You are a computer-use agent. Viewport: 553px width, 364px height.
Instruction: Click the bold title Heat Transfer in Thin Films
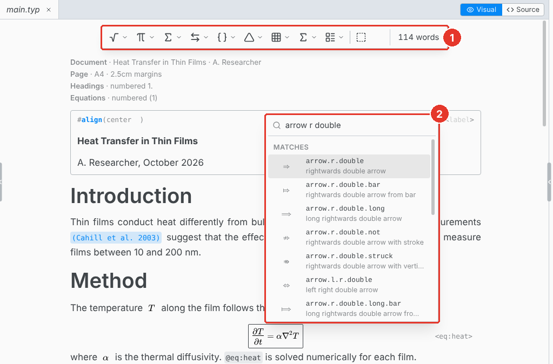click(137, 141)
